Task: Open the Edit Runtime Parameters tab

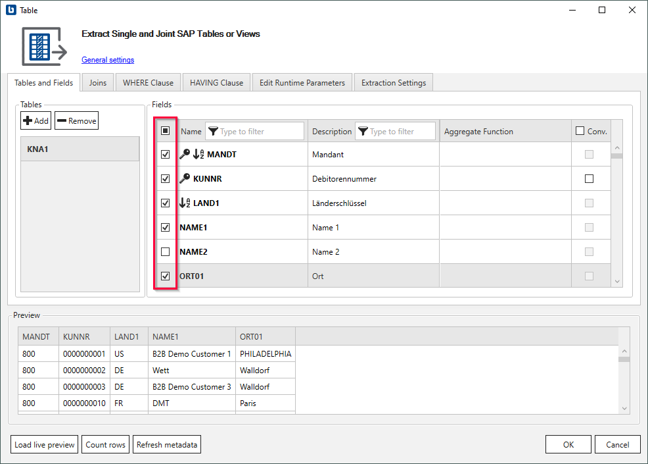Action: point(302,83)
